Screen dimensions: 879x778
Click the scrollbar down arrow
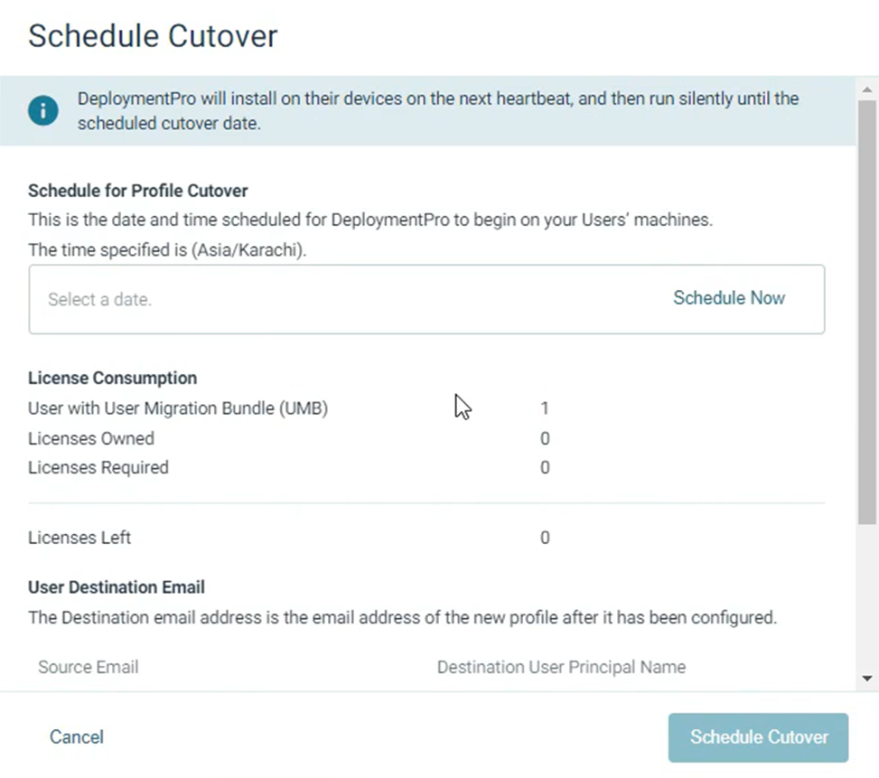coord(867,679)
